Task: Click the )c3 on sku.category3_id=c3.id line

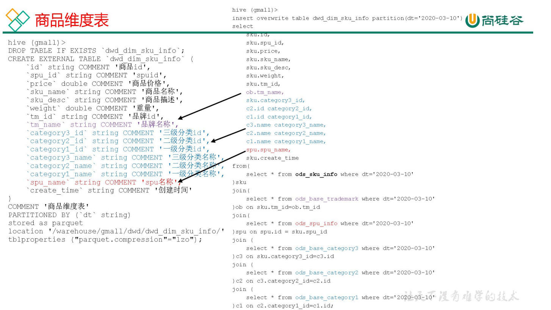Action: [x=283, y=257]
